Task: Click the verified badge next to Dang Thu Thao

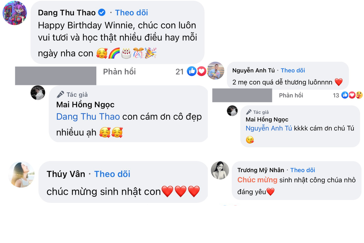Action: tap(102, 12)
